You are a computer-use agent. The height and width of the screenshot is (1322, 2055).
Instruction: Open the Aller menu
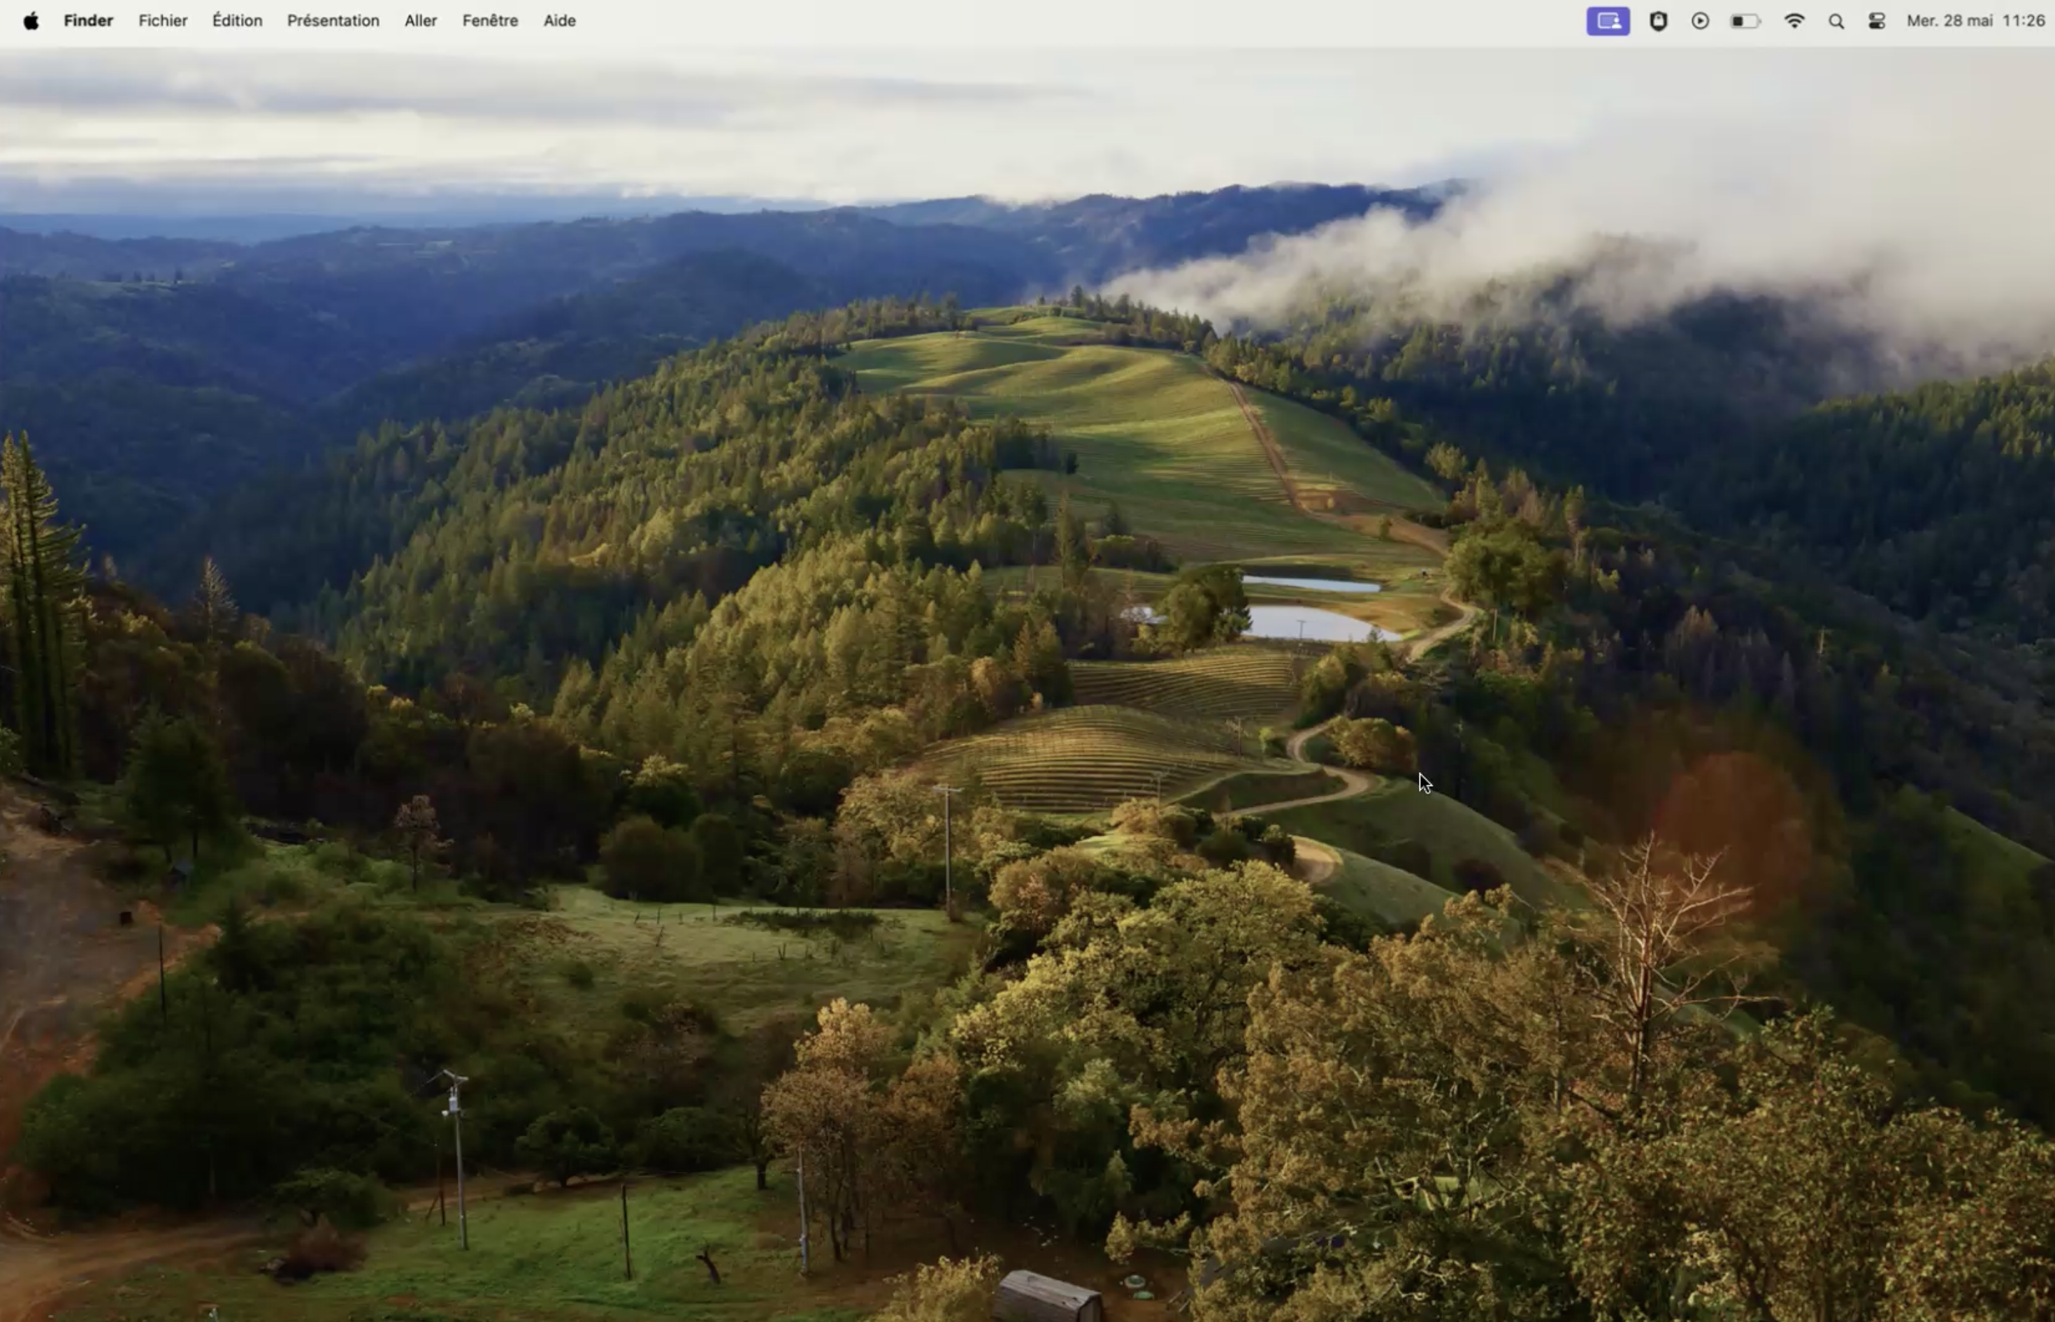(x=420, y=20)
